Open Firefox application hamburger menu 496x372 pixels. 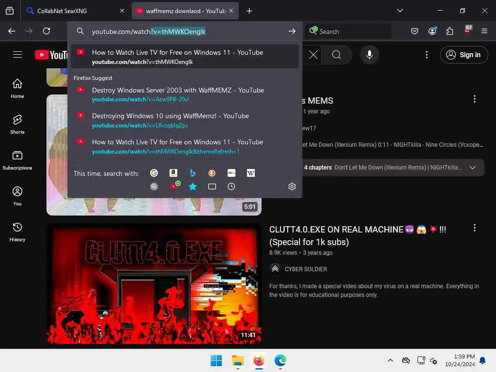pos(484,31)
